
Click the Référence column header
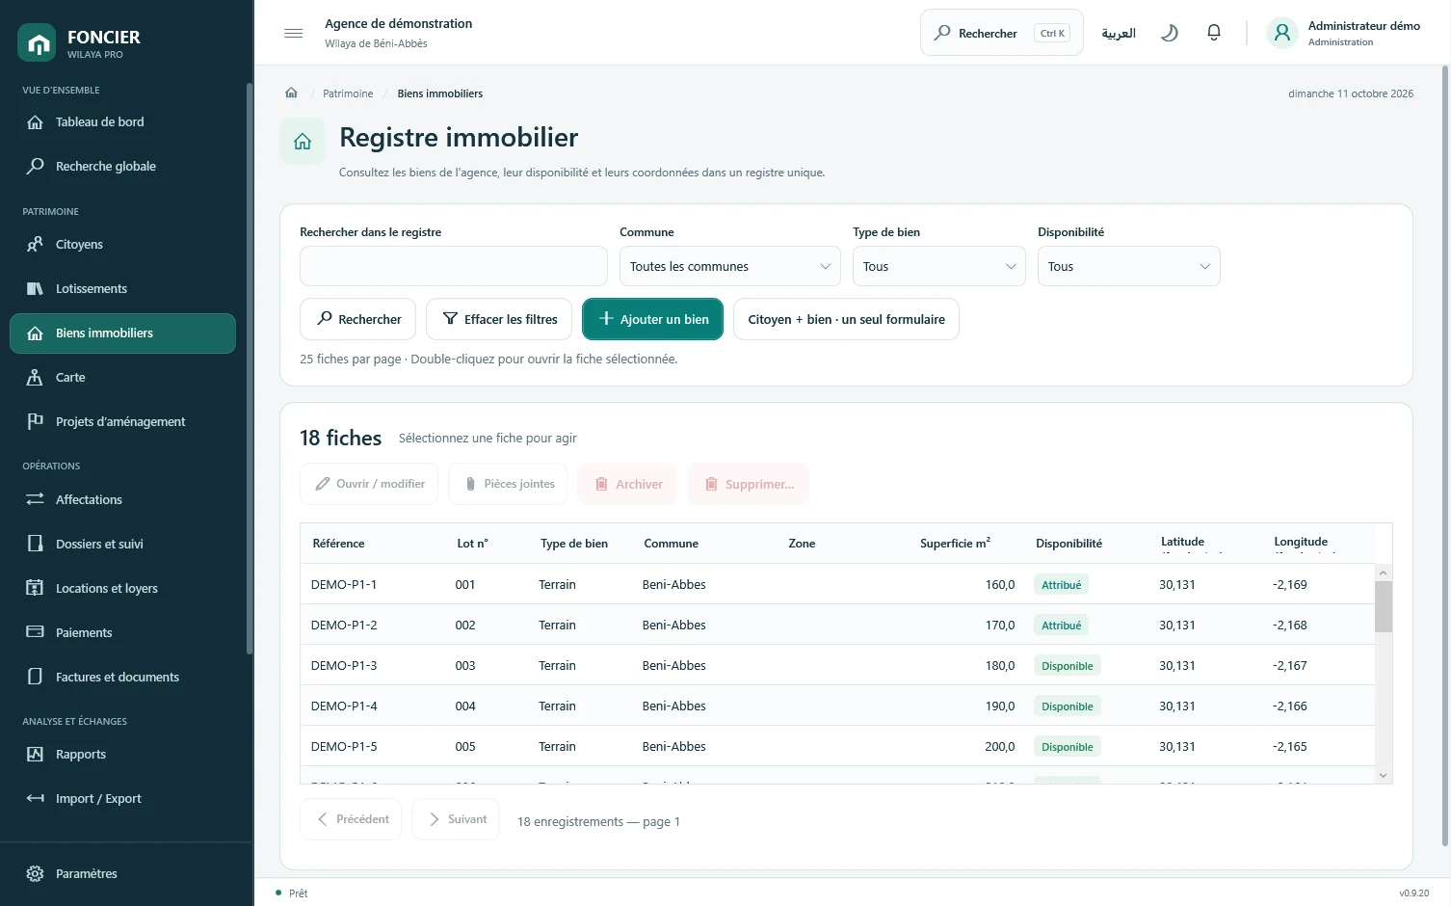[339, 544]
